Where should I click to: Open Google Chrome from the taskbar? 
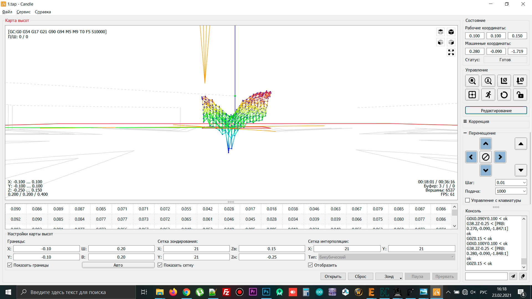[x=186, y=292]
